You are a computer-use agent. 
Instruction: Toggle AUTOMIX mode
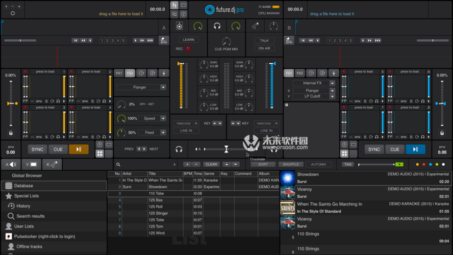(318, 164)
